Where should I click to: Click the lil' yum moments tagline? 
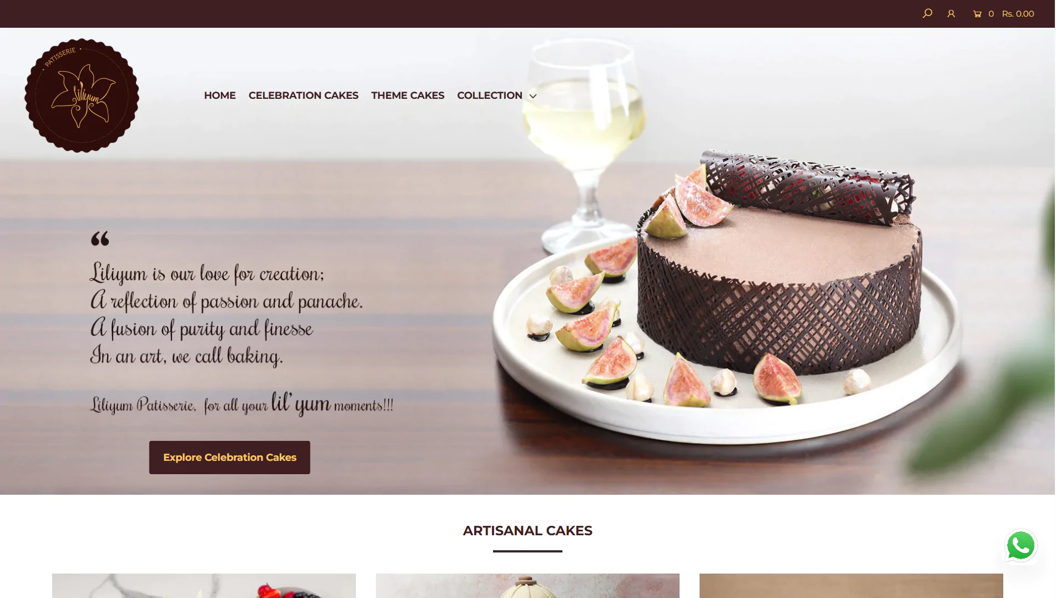(242, 404)
